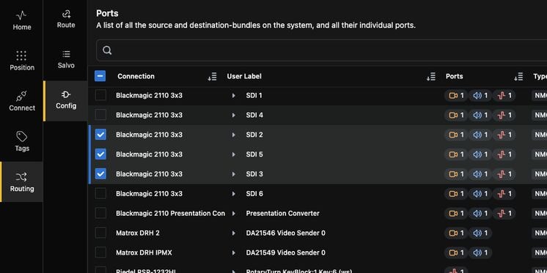The image size is (547, 273).
Task: Select the SDI 6 user label
Action: click(254, 194)
